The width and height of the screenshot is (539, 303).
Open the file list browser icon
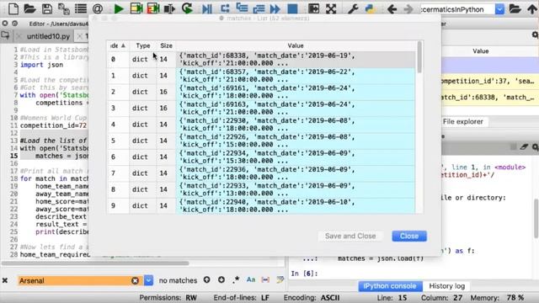point(81,8)
